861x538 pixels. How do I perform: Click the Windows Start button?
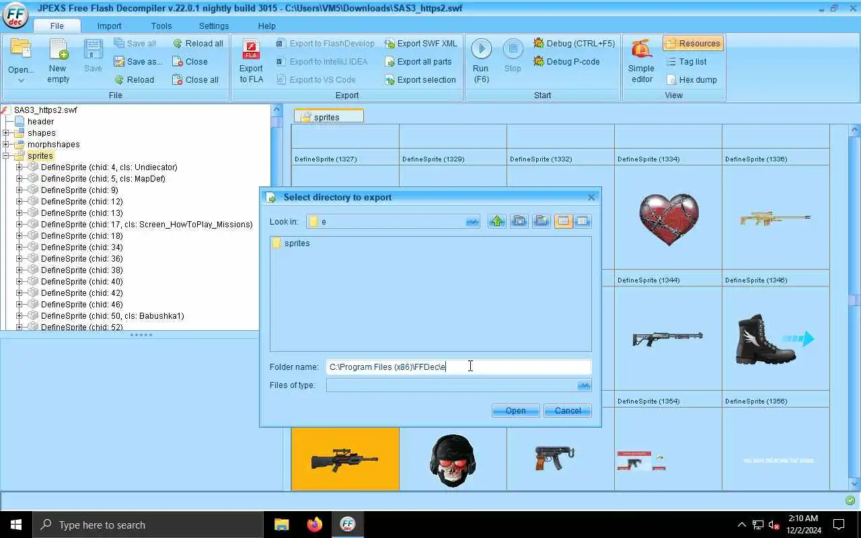click(16, 525)
